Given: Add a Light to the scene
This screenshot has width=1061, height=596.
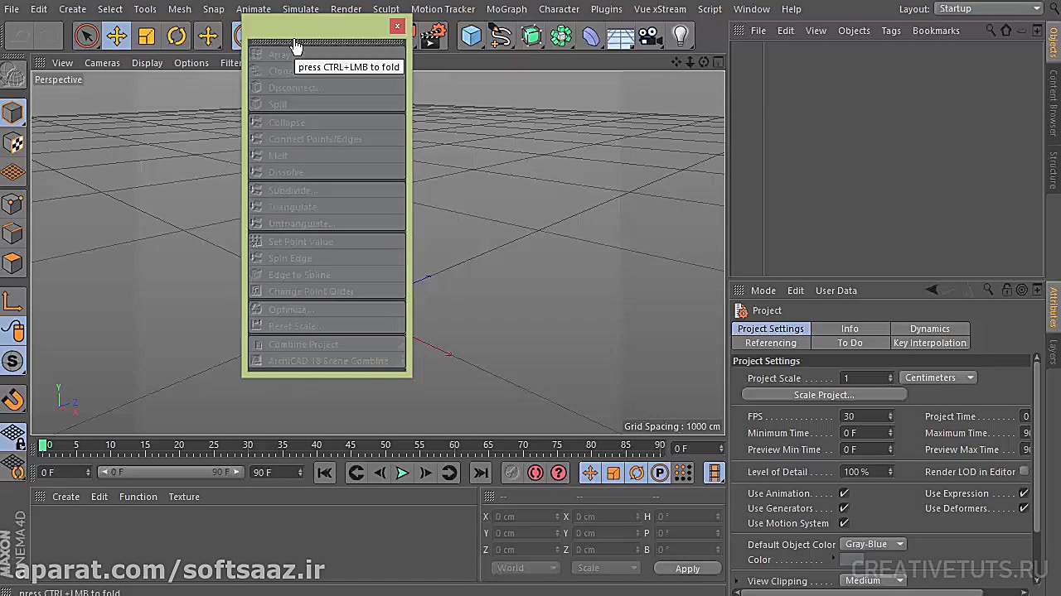Looking at the screenshot, I should click(x=680, y=35).
